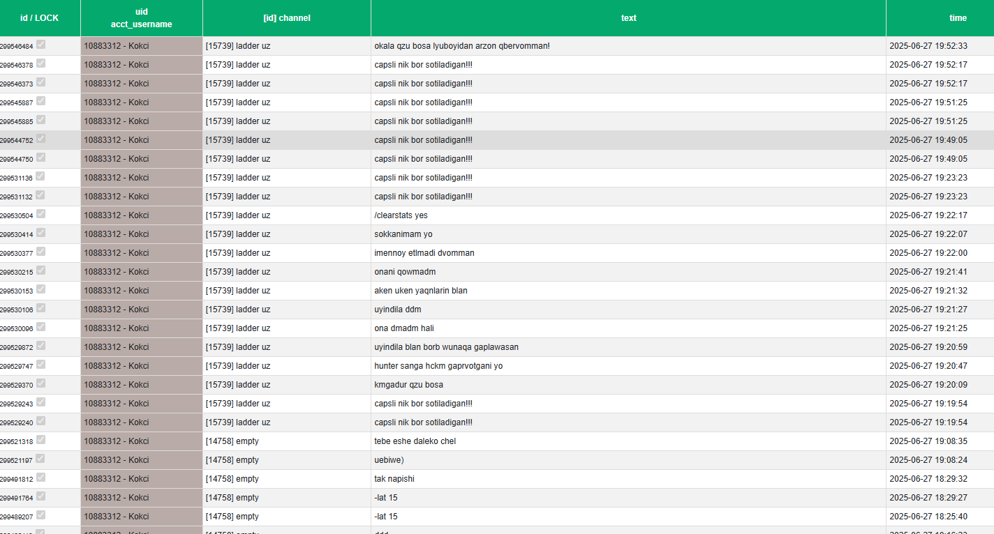Toggle LOCK checkbox for row 299546373
The height and width of the screenshot is (534, 994).
coord(41,82)
